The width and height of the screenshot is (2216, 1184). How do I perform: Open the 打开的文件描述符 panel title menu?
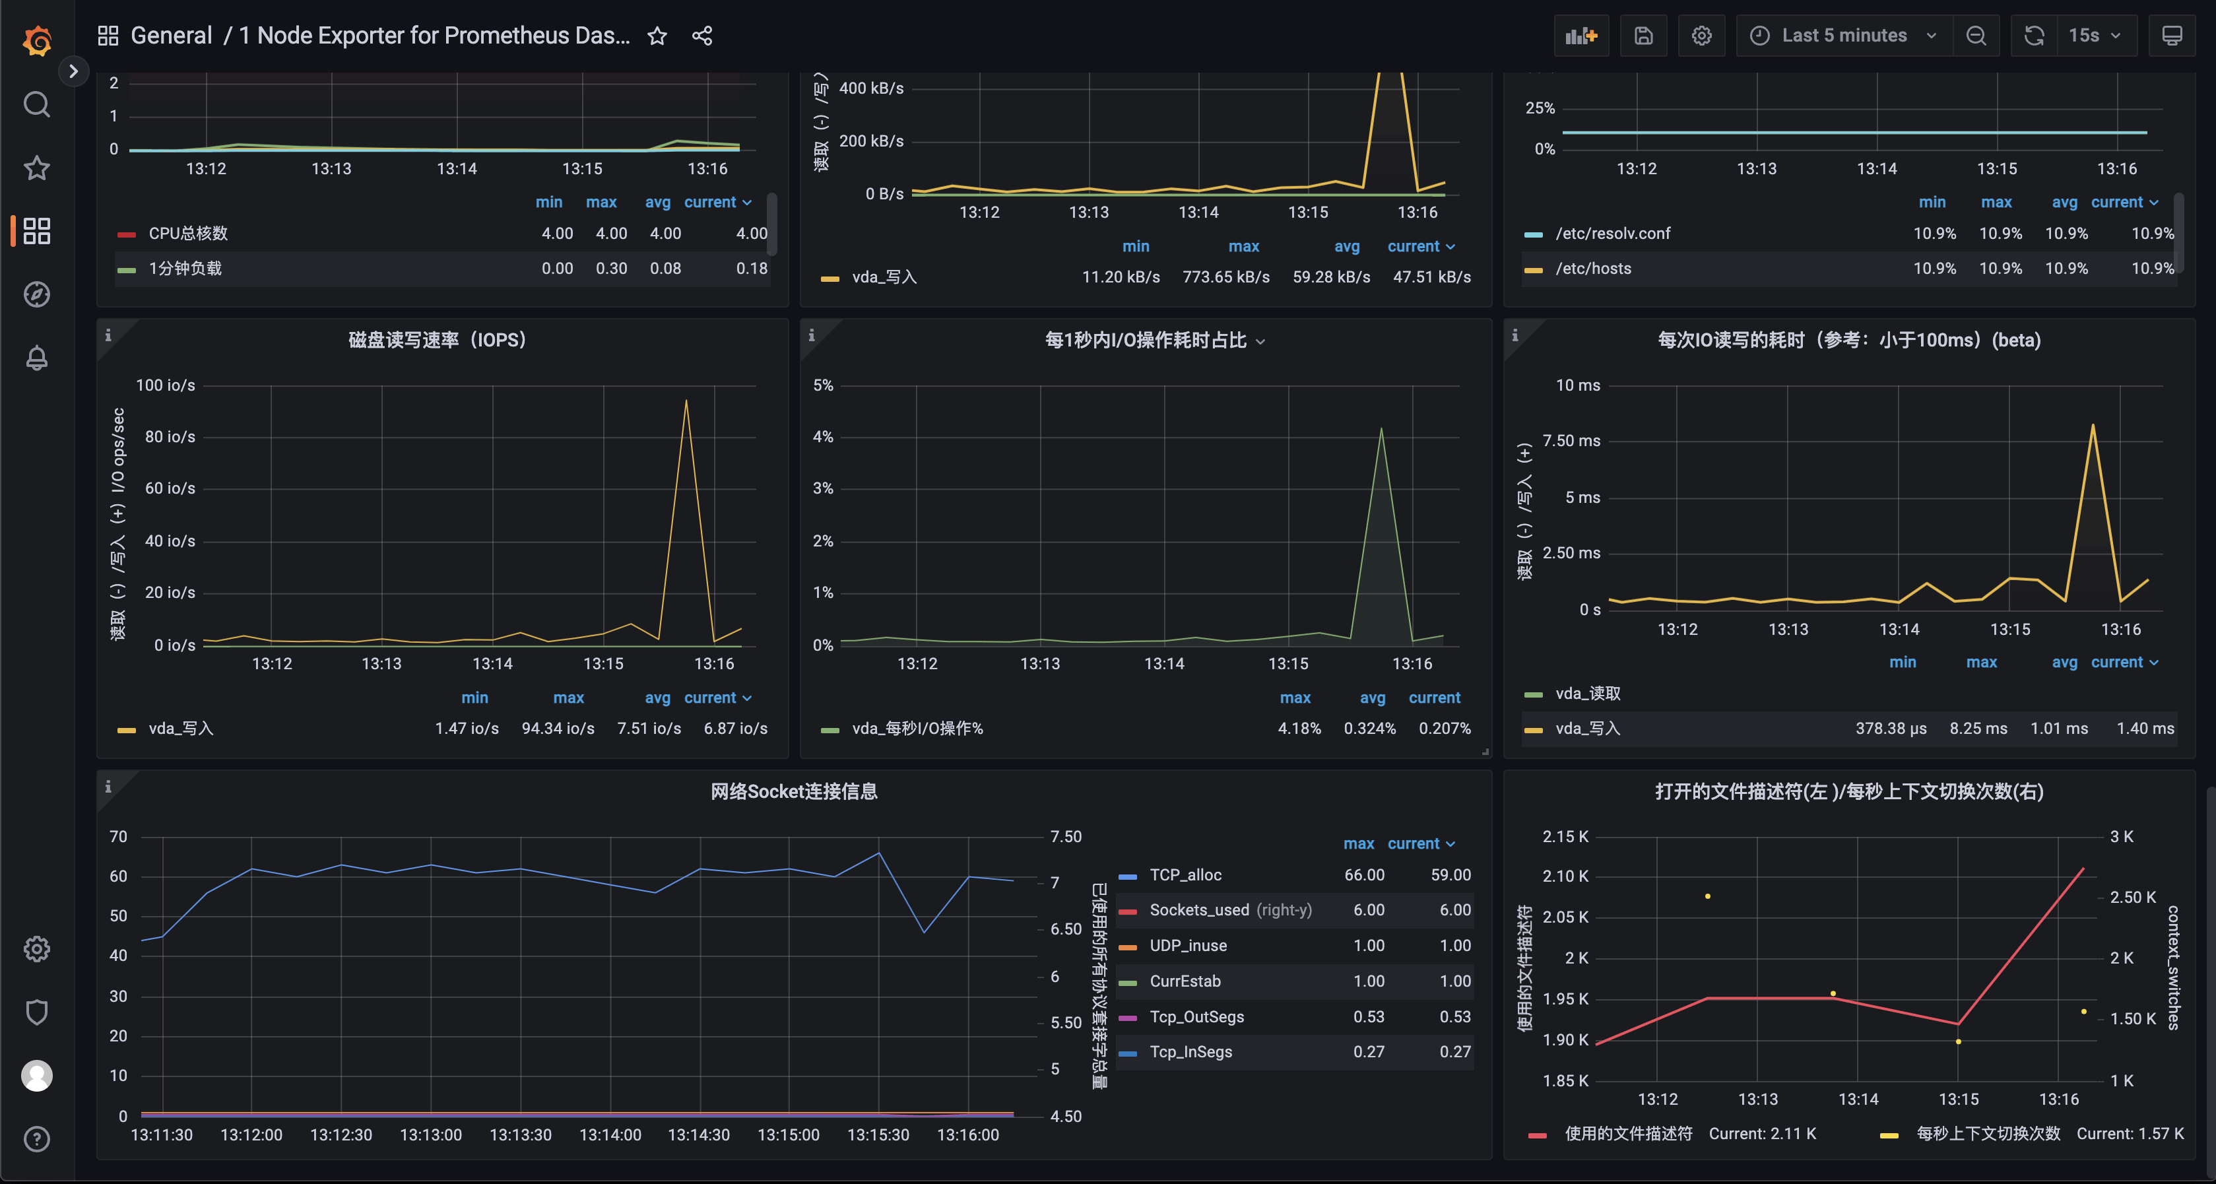[1848, 791]
